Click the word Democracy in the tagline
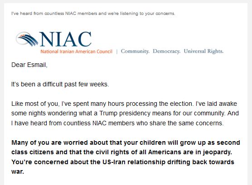 tap(166, 52)
